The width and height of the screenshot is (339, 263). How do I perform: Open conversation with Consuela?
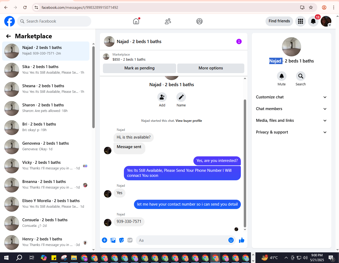click(46, 223)
